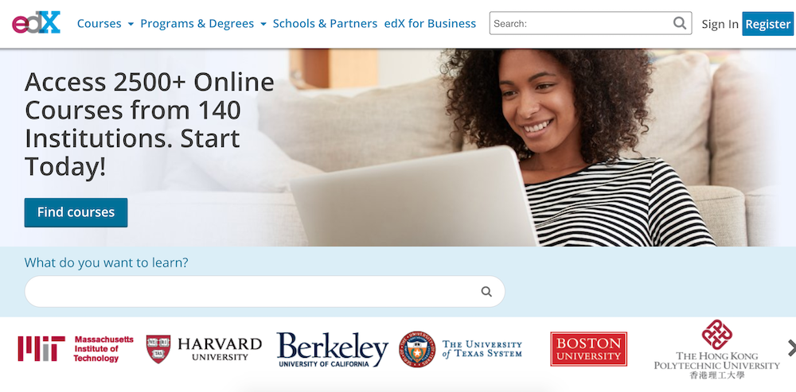This screenshot has height=392, width=796.
Task: Open the University of Texas System logo
Action: [x=460, y=349]
